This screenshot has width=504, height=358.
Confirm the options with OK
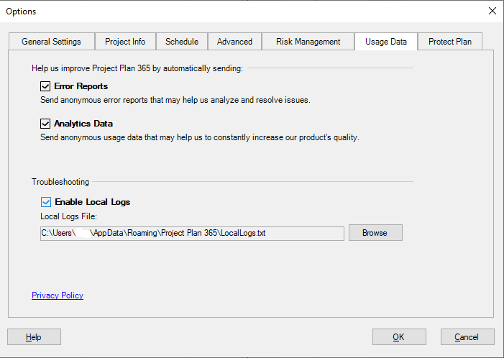point(399,337)
